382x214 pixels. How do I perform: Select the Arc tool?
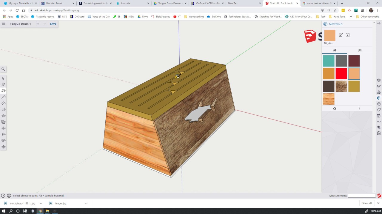point(3,103)
